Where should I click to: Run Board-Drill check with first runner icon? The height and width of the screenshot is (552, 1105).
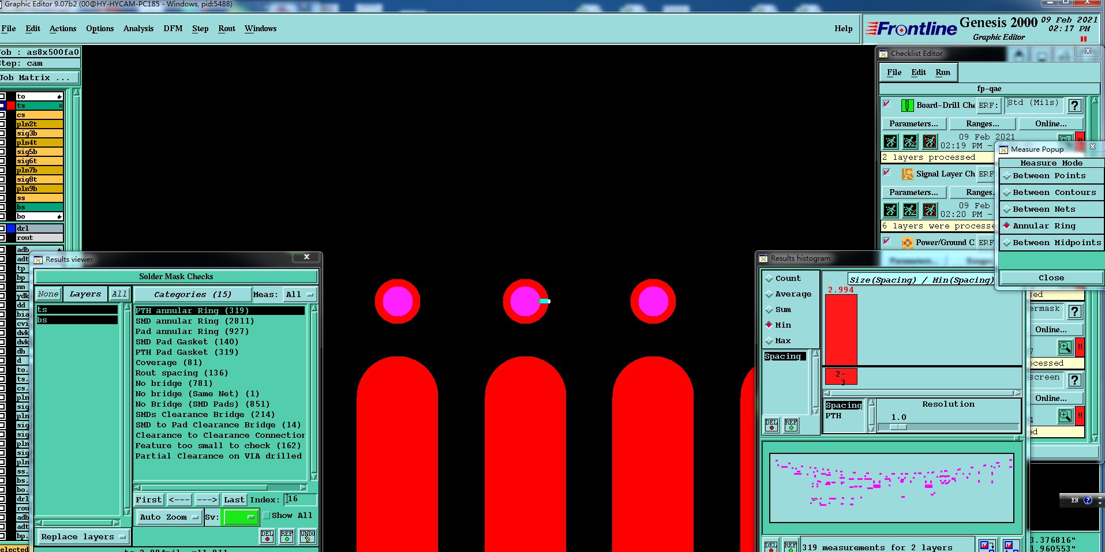[x=890, y=141]
